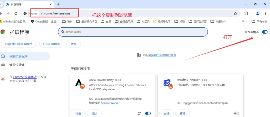
Task: Bookmark this page with the star icon
Action: pos(235,13)
